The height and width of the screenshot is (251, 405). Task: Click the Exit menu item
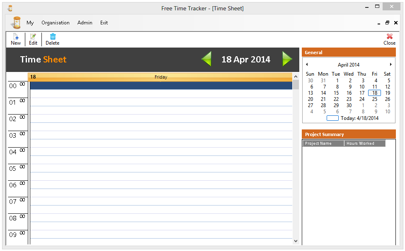point(104,23)
